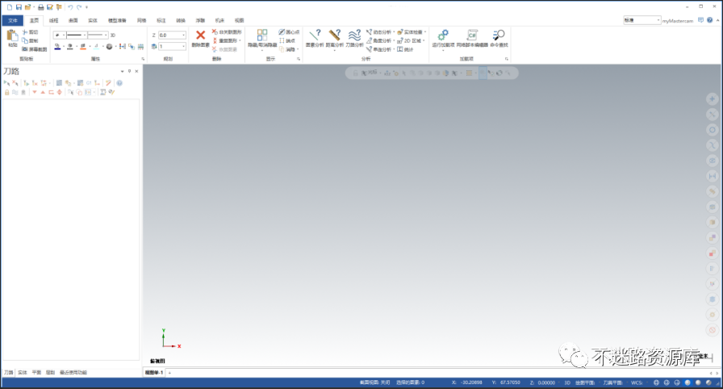
Task: Open the line style dropdown in Attributes group
Action: click(x=85, y=35)
